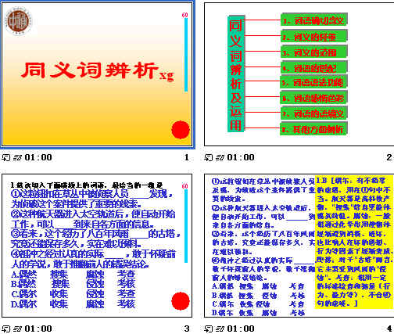The image size is (394, 334).
Task: Click the slide transition icon under slide 4
Action: pyautogui.click(x=208, y=329)
